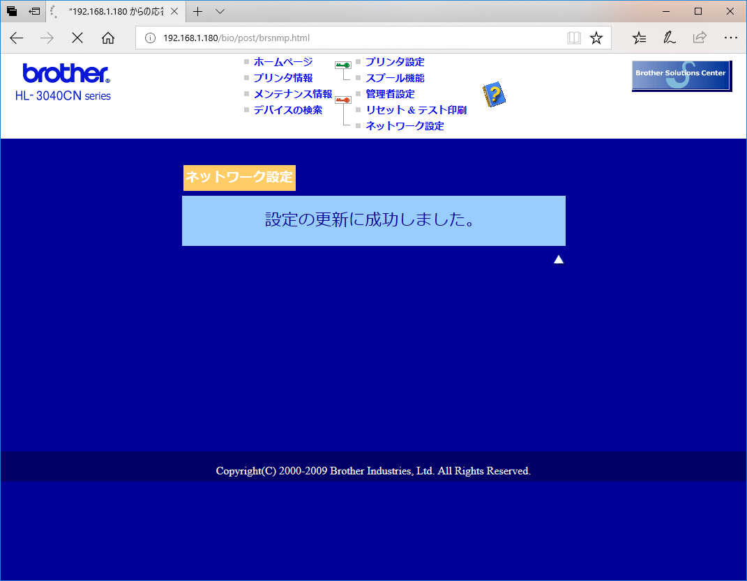Navigate to メンテナンス情報 page
The image size is (747, 581).
[x=292, y=94]
